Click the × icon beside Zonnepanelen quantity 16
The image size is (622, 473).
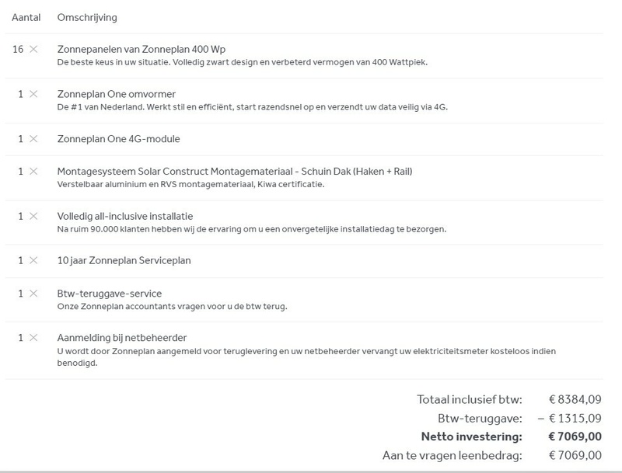[33, 50]
